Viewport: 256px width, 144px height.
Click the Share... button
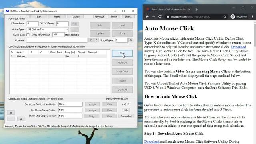tap(128, 16)
